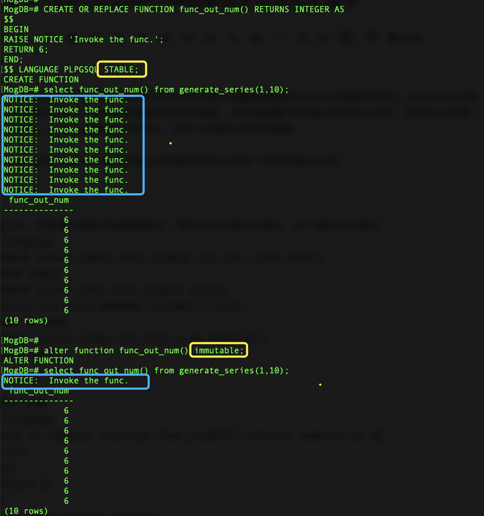Click the 'CREATE FUNCTION' result line
Screen dimensions: 484x516
(x=41, y=80)
